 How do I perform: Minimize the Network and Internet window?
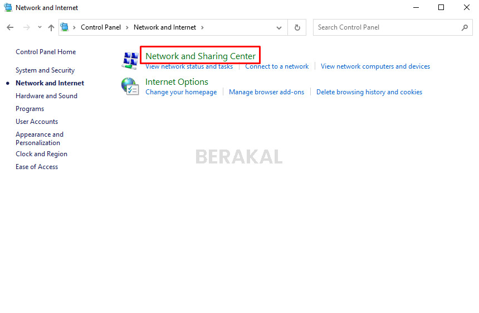416,7
